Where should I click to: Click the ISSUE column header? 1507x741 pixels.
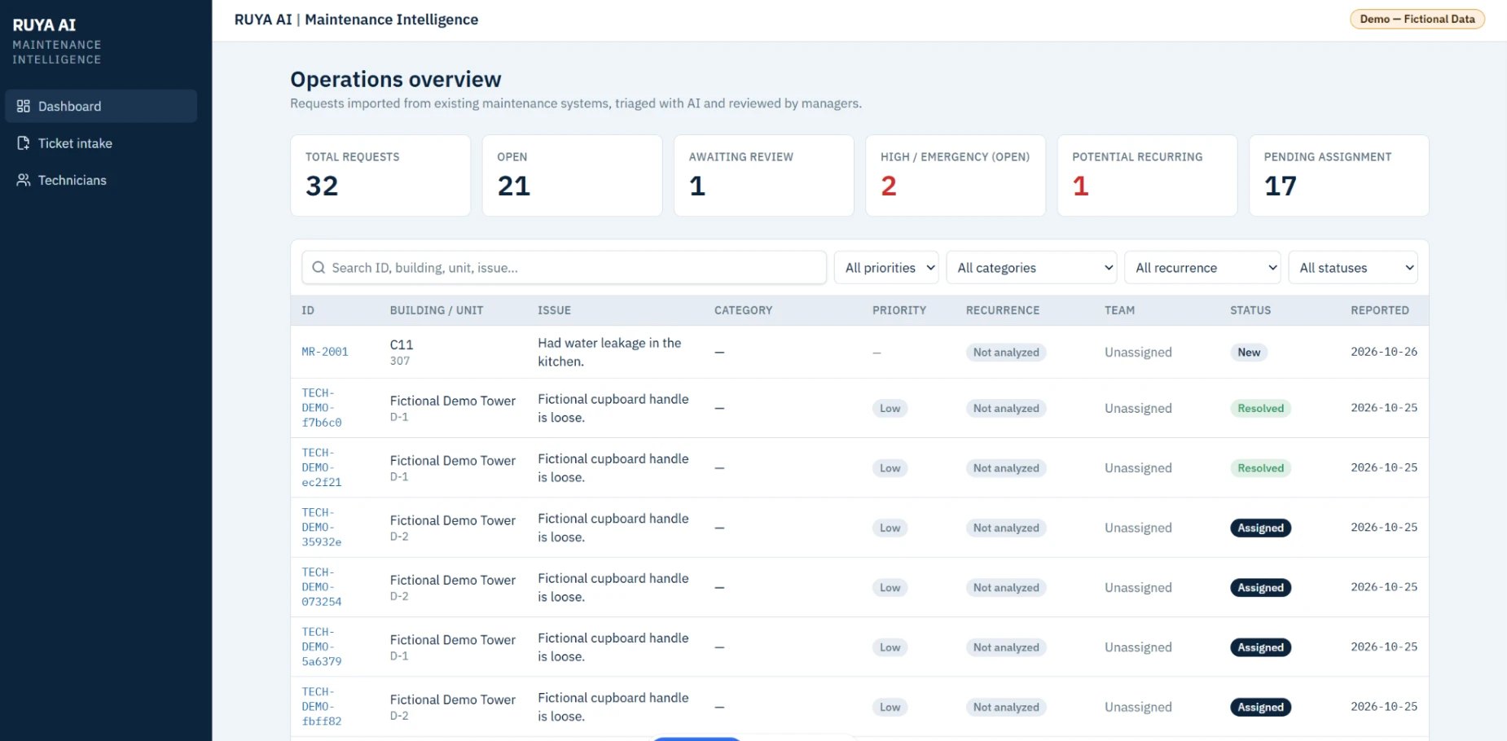click(x=554, y=310)
